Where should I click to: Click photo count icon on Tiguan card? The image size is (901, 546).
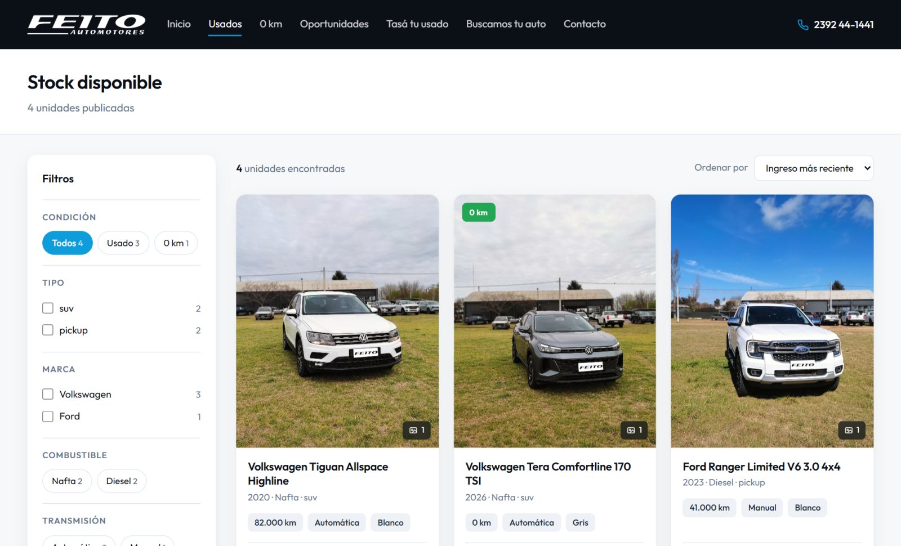coord(413,430)
